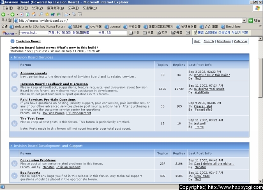Open the 도구(T) menu
Viewport: 263px width, 190px height.
(x=73, y=8)
